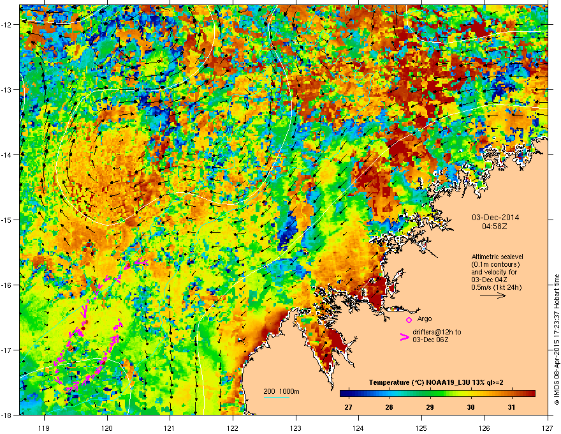Click the latitude axis label -12
The width and height of the screenshot is (561, 434).
[x=6, y=25]
